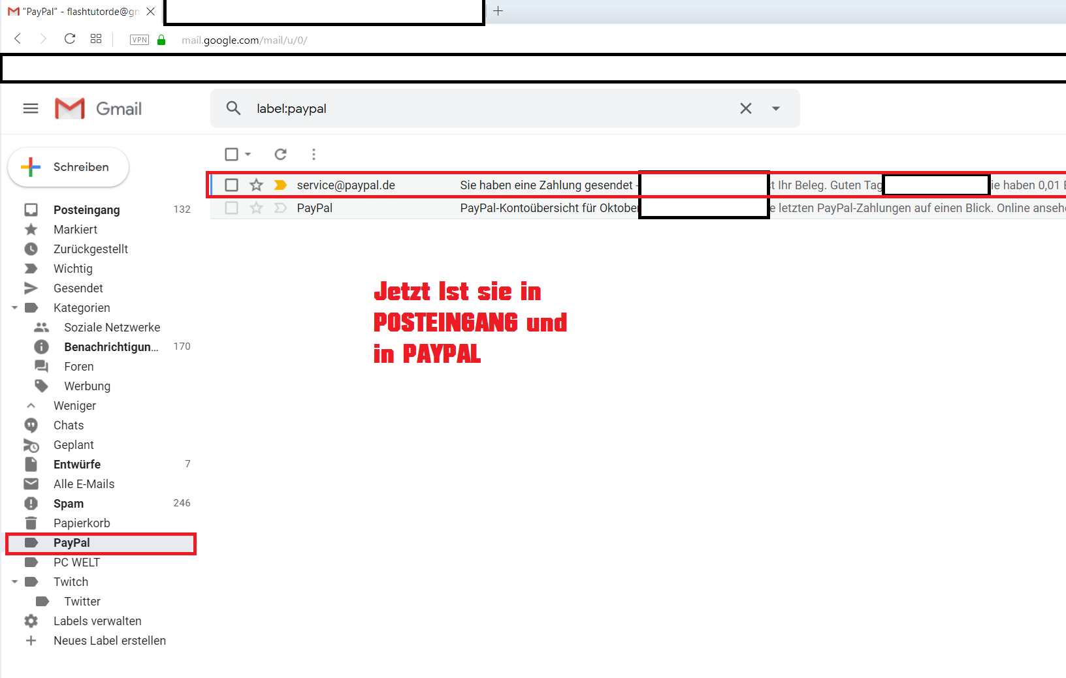1066x678 pixels.
Task: Click the Gesendet paper-plane icon
Action: tap(31, 288)
